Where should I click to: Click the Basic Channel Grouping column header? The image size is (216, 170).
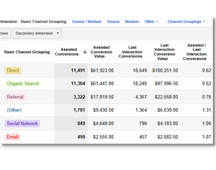point(27,52)
